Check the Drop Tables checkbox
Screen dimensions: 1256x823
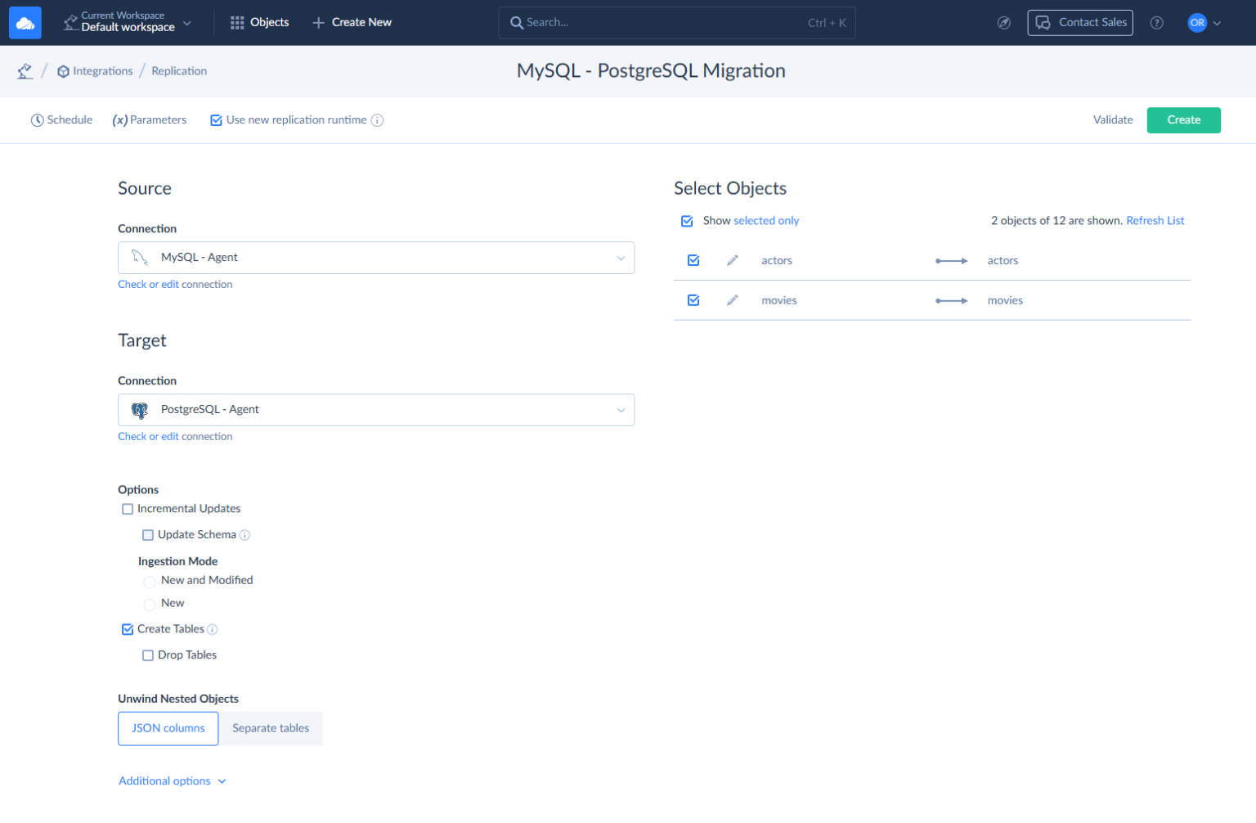coord(147,654)
